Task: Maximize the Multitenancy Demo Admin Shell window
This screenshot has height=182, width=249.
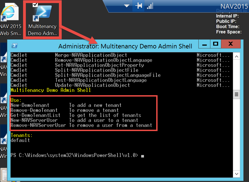Action: point(215,44)
